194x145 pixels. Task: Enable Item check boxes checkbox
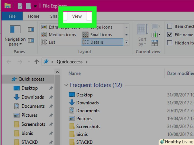tap(169, 26)
